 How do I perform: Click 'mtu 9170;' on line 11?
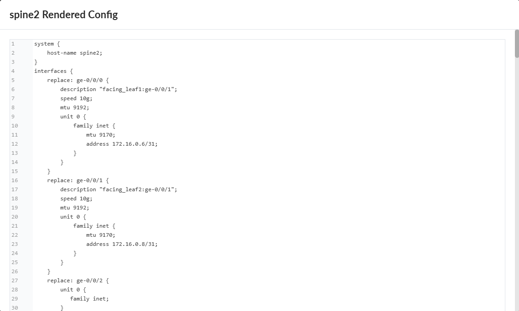pyautogui.click(x=101, y=135)
